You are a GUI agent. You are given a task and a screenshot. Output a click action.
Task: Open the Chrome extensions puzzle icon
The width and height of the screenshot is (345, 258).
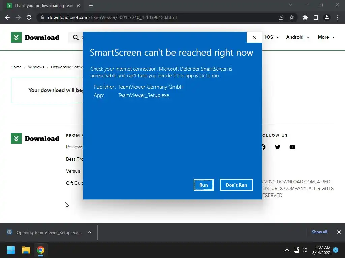[305, 17]
